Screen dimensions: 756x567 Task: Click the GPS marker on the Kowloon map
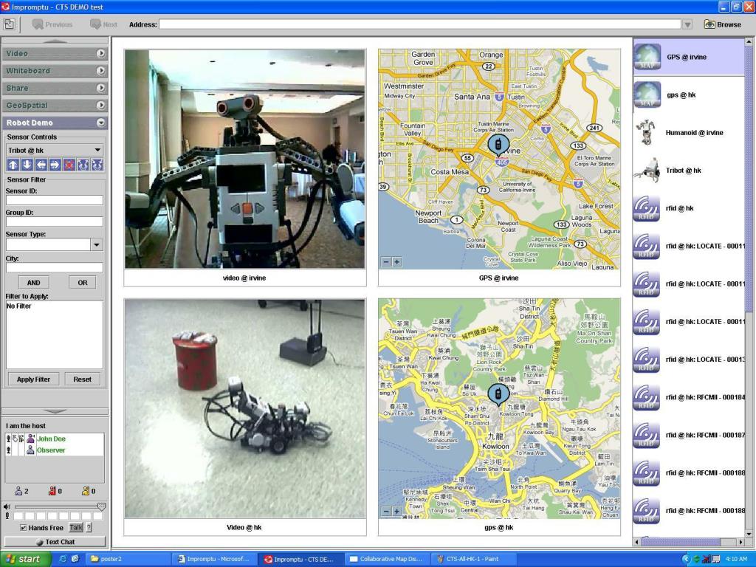click(x=498, y=394)
